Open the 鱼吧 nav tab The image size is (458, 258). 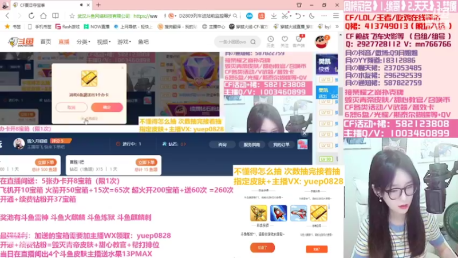pos(143,42)
